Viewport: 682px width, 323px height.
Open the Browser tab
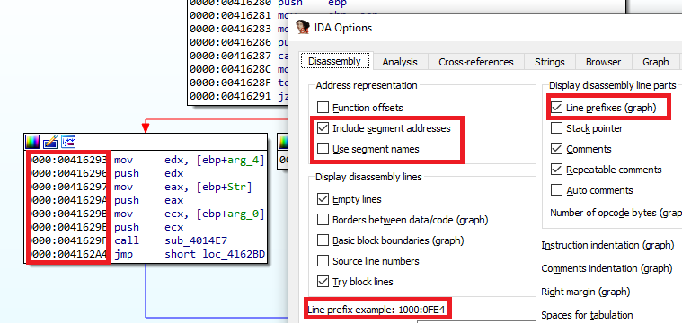[603, 62]
